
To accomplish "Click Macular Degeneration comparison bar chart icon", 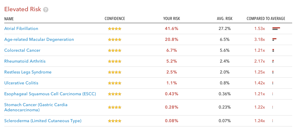I will 275,40.
